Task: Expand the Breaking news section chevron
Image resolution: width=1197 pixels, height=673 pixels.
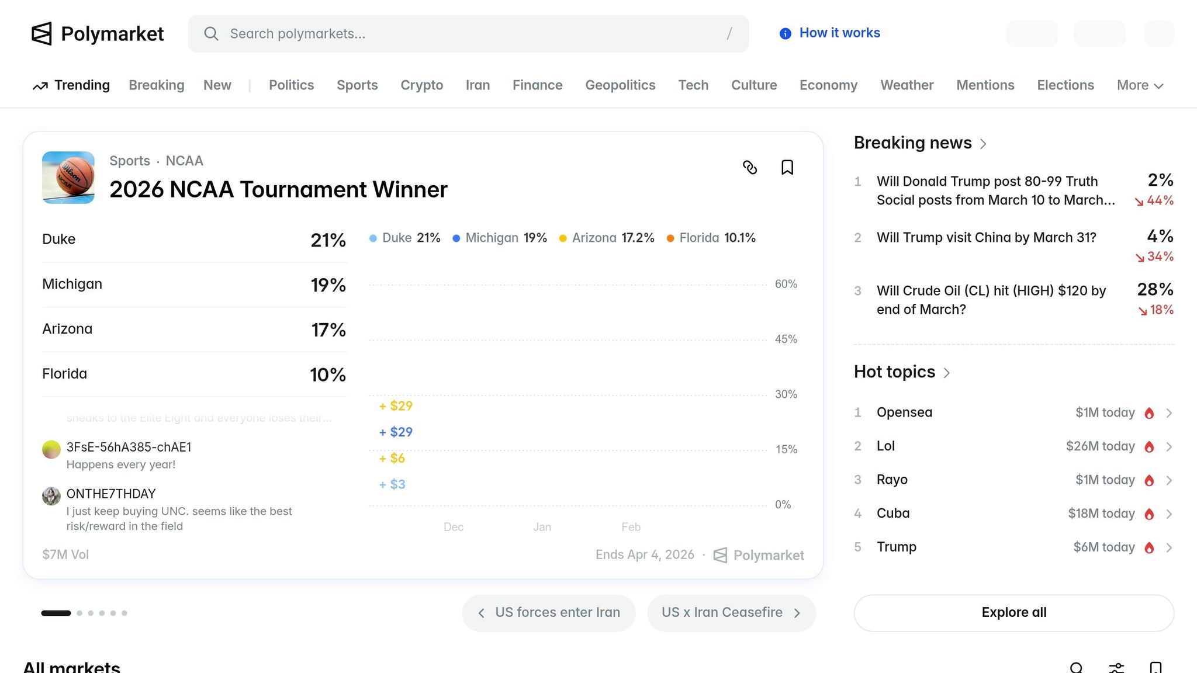Action: point(983,144)
